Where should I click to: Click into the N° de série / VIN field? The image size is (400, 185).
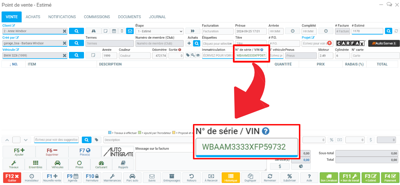[251, 55]
